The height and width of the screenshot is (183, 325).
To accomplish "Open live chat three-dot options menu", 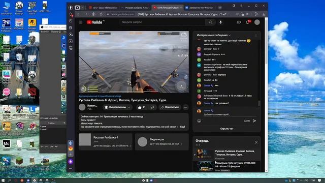I will pos(256,35).
